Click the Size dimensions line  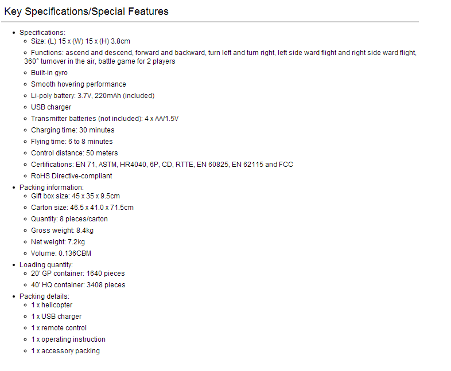click(x=80, y=41)
